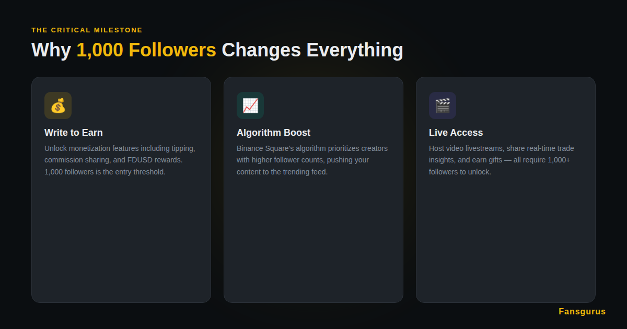This screenshot has height=329, width=627.
Task: Click the "The Critical Milestone" label
Action: coord(87,30)
